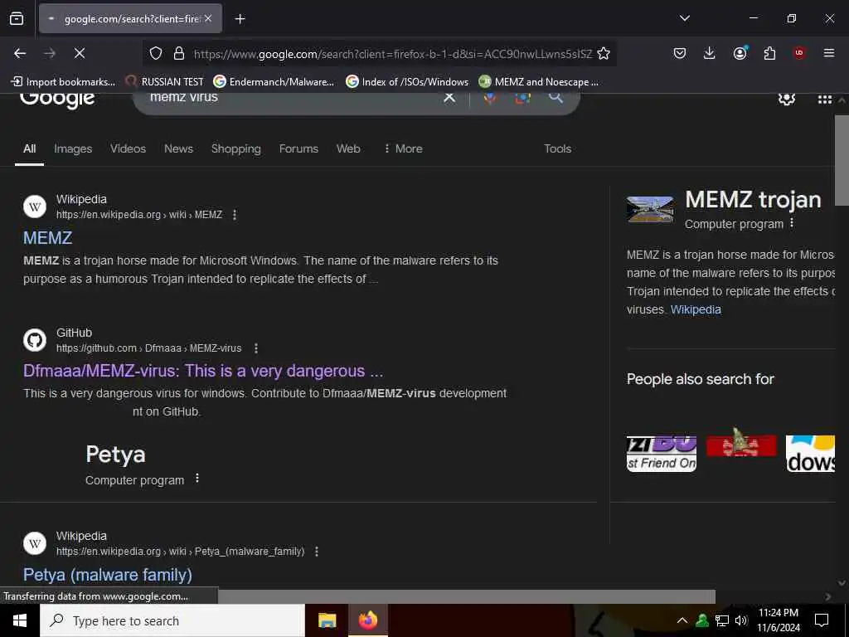Open Google apps grid
849x637 pixels.
click(825, 100)
